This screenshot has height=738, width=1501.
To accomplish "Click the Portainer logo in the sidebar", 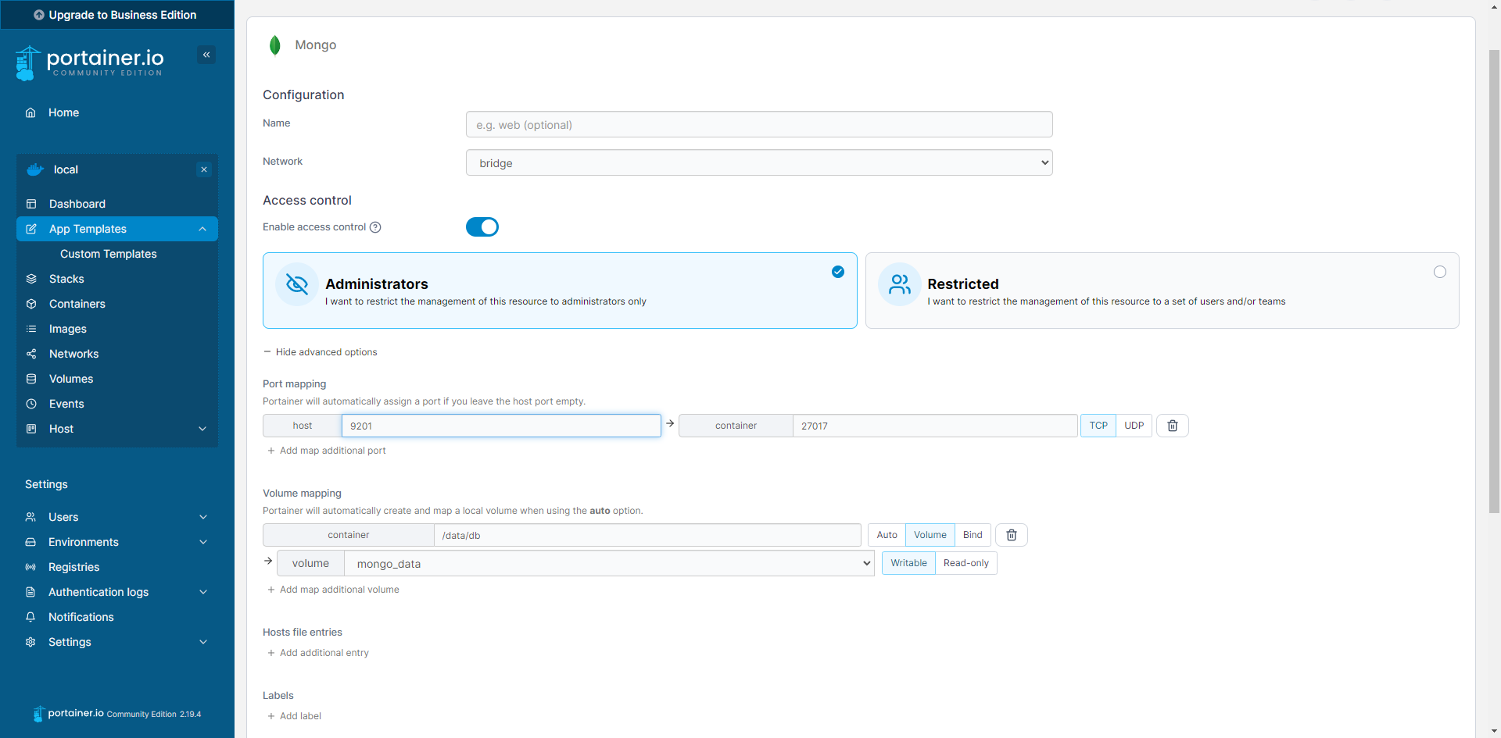I will [90, 62].
